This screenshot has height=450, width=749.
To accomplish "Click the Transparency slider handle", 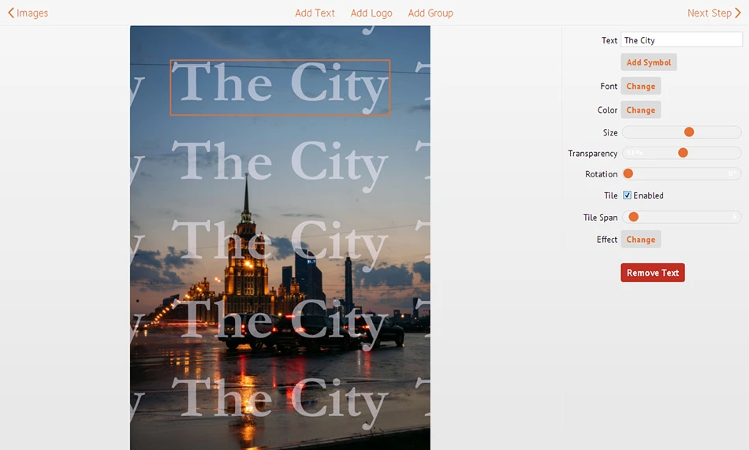I will click(x=683, y=153).
